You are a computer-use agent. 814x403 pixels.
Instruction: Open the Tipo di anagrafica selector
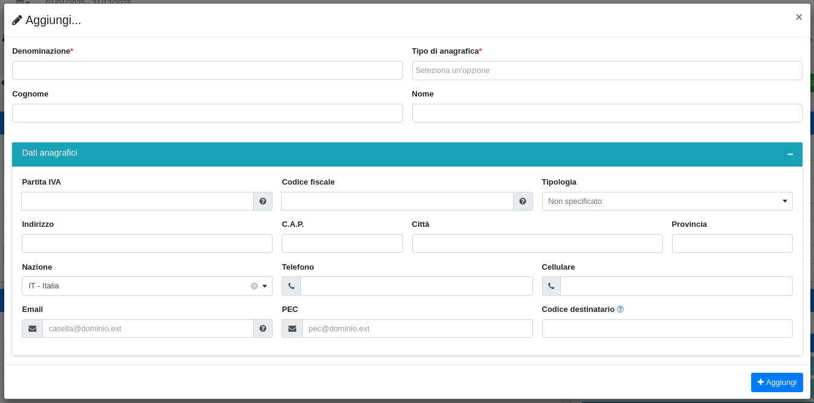607,71
